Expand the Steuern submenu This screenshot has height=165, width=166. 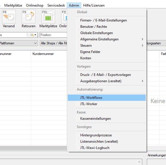point(107,46)
